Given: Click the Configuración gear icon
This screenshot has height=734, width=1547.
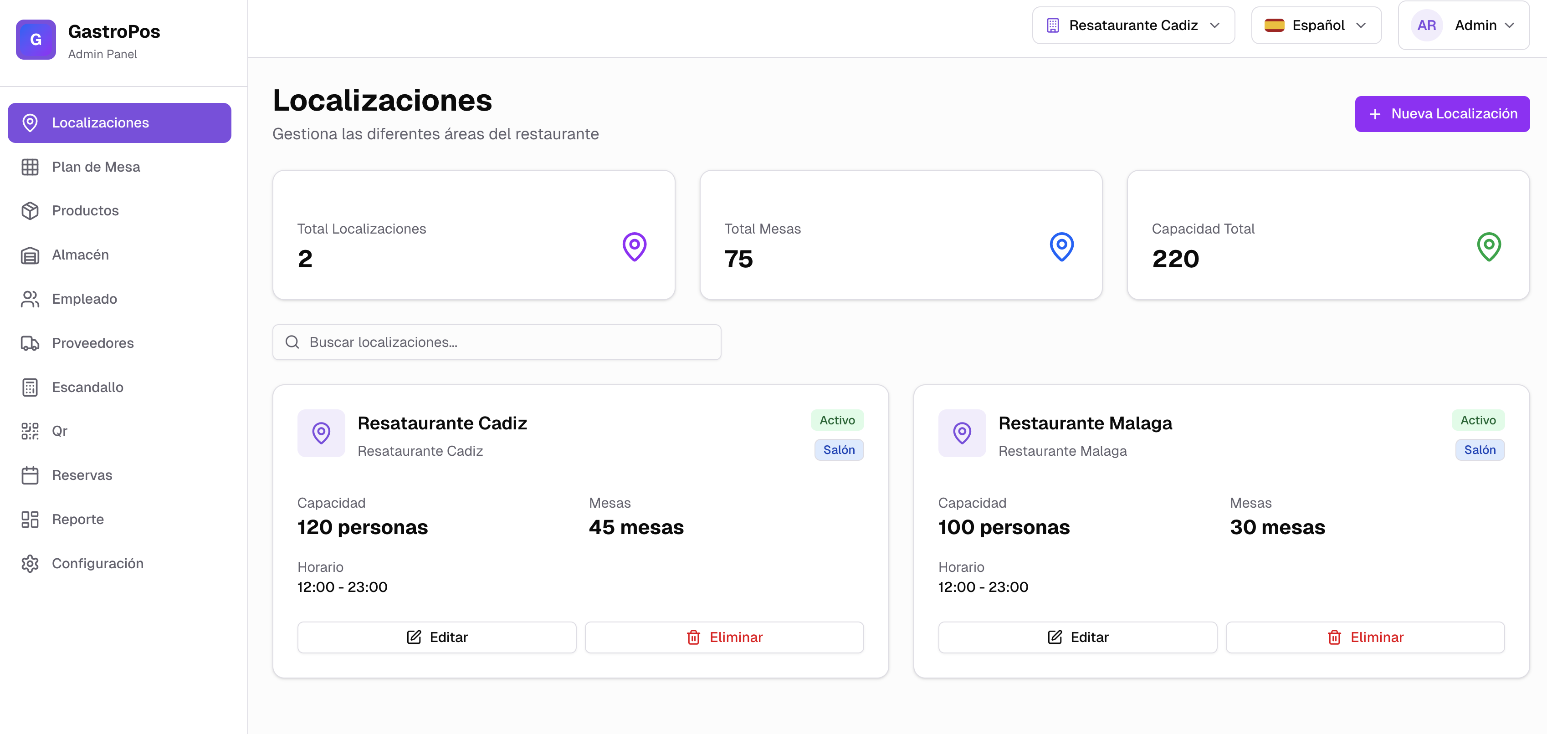Looking at the screenshot, I should click(x=30, y=564).
